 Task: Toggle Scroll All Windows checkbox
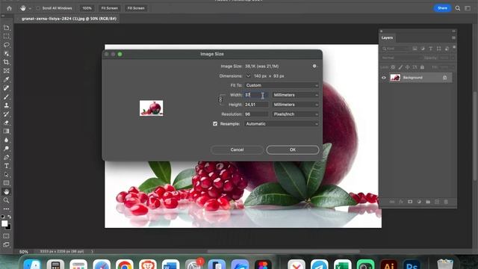coord(38,8)
